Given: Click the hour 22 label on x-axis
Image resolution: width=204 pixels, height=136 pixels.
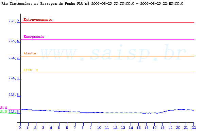Looking at the screenshot, I should point(194,128).
